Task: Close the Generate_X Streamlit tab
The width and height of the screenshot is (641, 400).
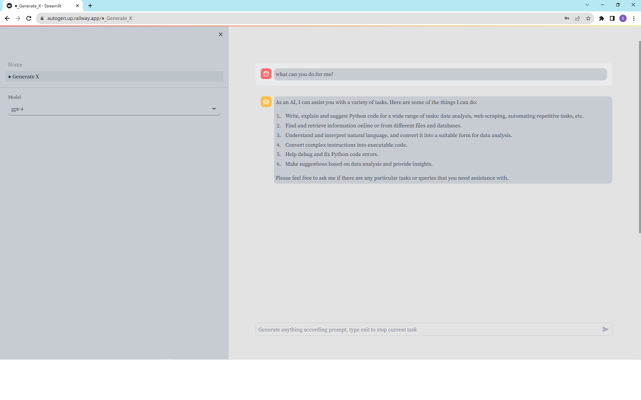Action: [78, 5]
